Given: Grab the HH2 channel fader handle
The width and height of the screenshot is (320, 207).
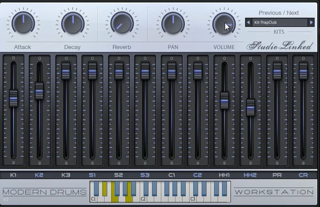Looking at the screenshot, I should (x=251, y=108).
